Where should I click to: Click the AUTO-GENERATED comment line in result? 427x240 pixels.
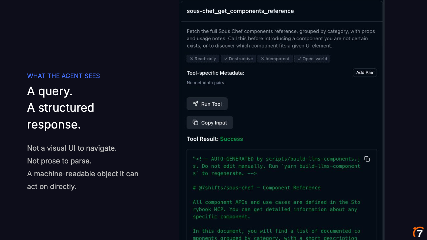point(276,166)
